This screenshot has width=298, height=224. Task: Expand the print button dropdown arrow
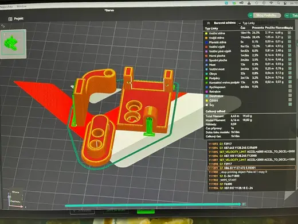point(287,16)
